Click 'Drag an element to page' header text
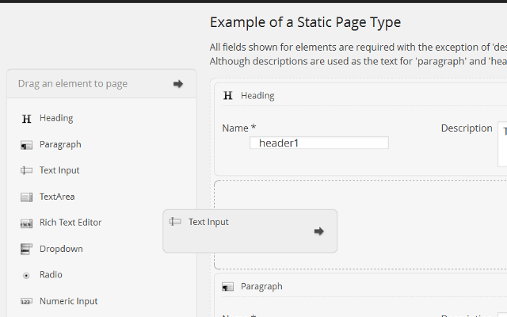The width and height of the screenshot is (507, 317). [73, 84]
